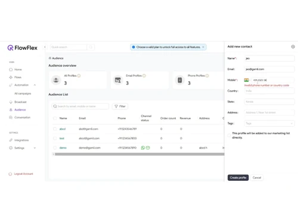Click the WhatsApp channel icon for demo
This screenshot has width=298, height=223.
143,147
